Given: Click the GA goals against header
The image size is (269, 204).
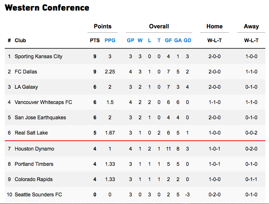Looking at the screenshot, I should [x=178, y=40].
